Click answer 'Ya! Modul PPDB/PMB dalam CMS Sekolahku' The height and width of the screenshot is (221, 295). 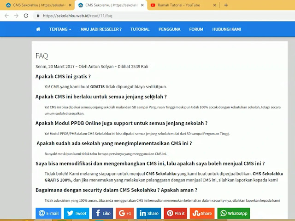point(137,134)
